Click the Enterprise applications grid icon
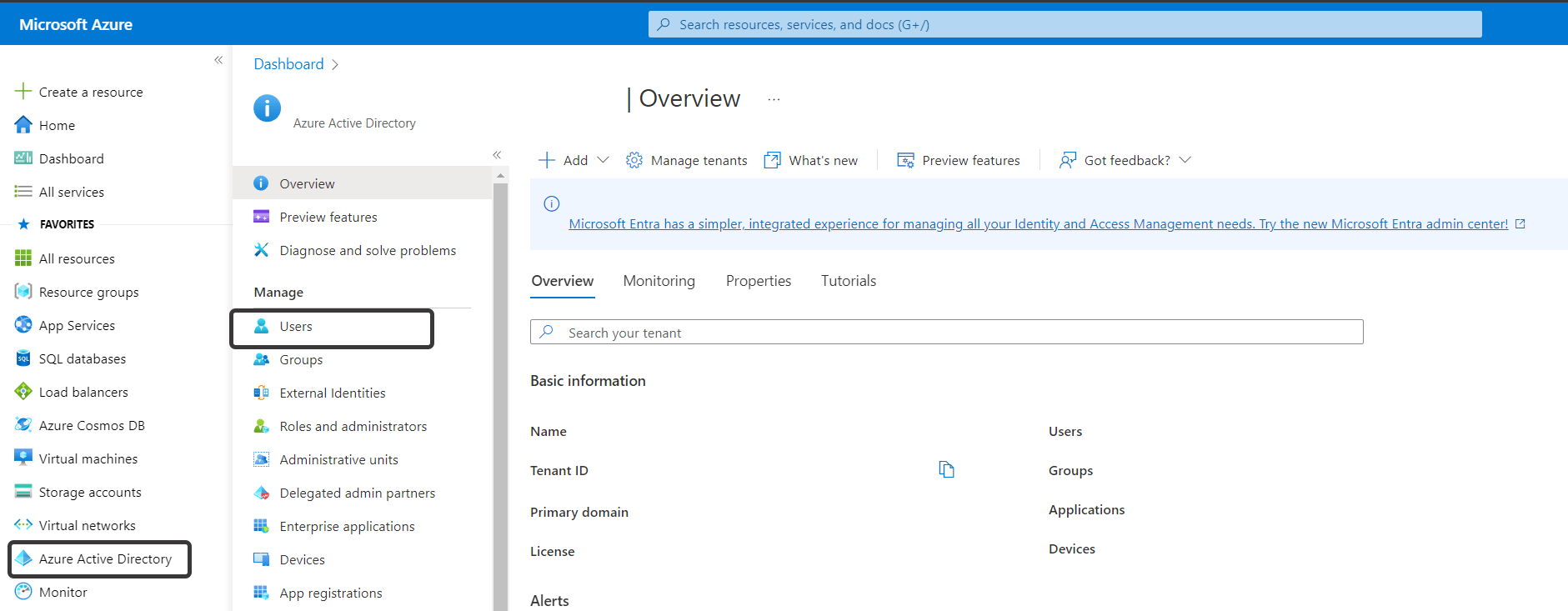 coord(261,526)
